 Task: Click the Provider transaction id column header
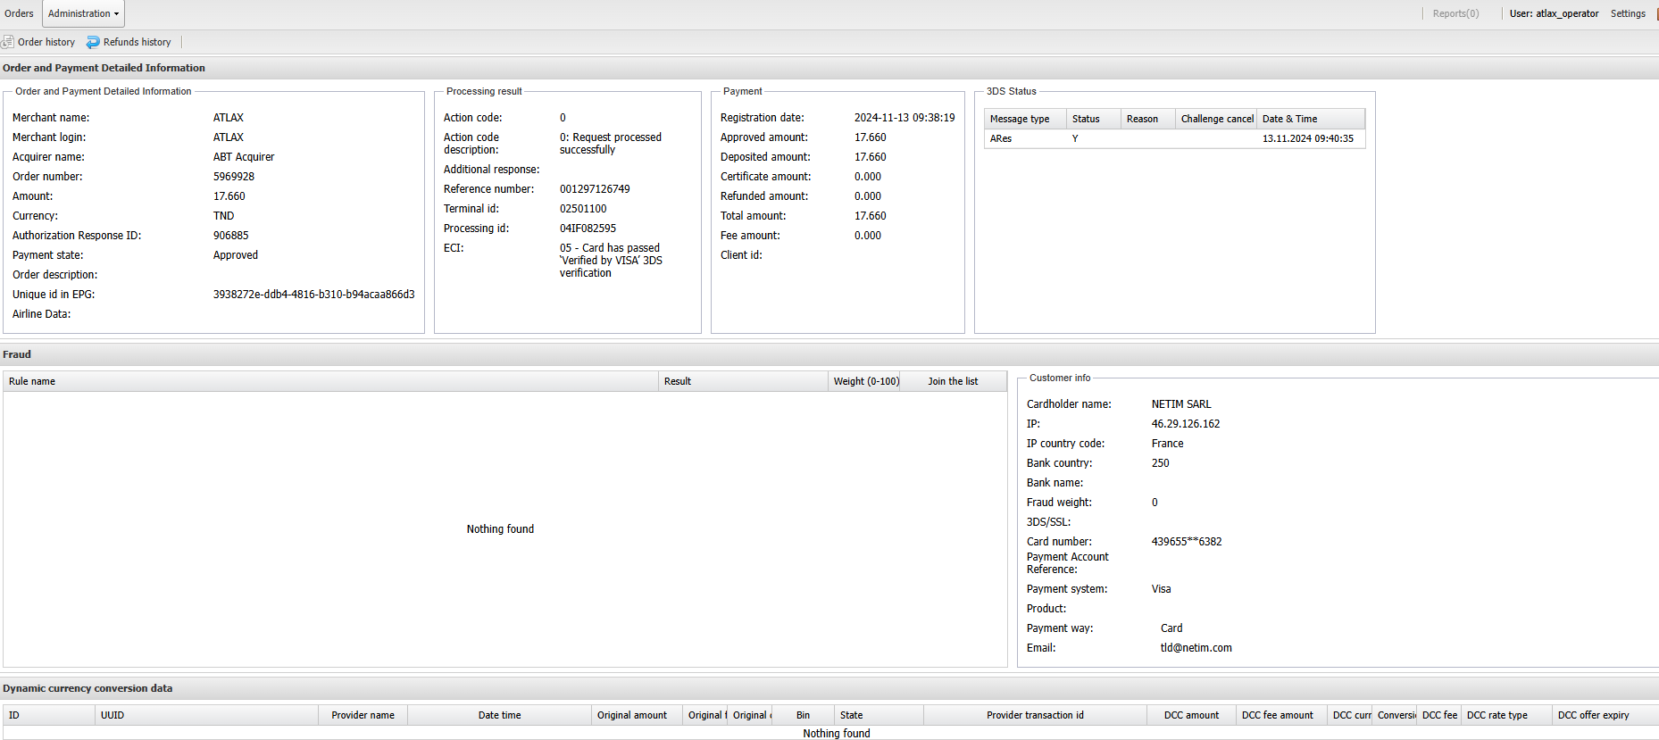pos(1034,715)
